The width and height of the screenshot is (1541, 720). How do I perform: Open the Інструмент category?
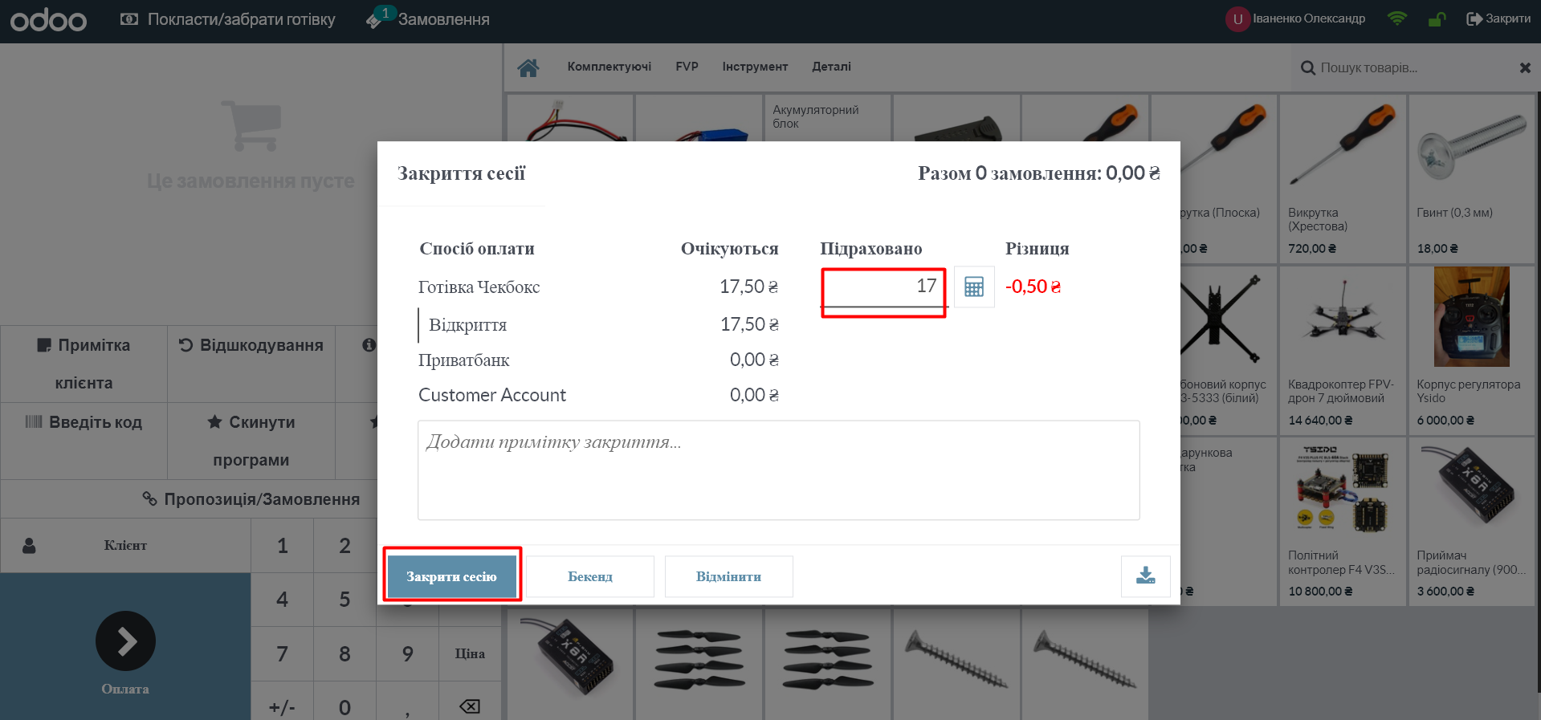pyautogui.click(x=755, y=67)
